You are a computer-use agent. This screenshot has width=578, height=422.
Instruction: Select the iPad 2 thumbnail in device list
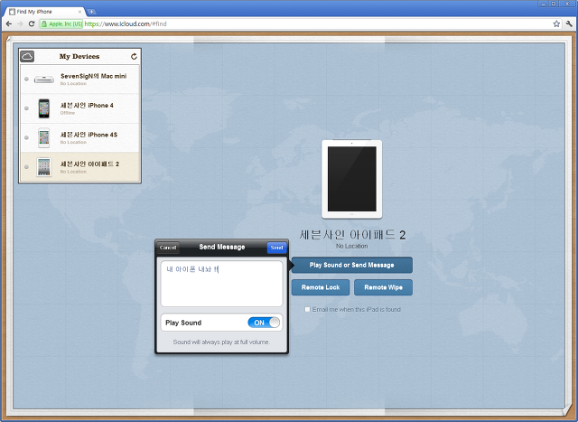click(44, 167)
